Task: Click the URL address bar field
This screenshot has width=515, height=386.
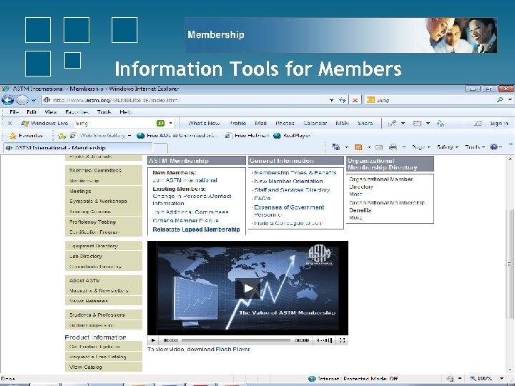Action: click(185, 100)
